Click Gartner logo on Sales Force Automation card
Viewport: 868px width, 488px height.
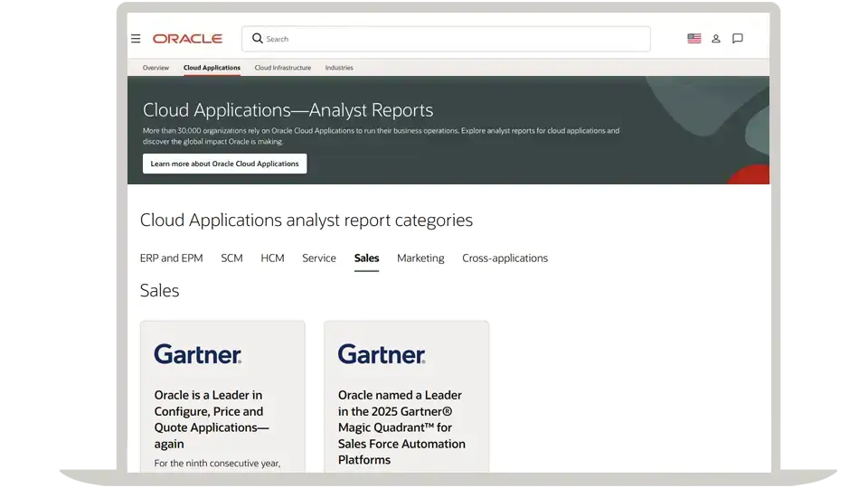click(x=382, y=354)
